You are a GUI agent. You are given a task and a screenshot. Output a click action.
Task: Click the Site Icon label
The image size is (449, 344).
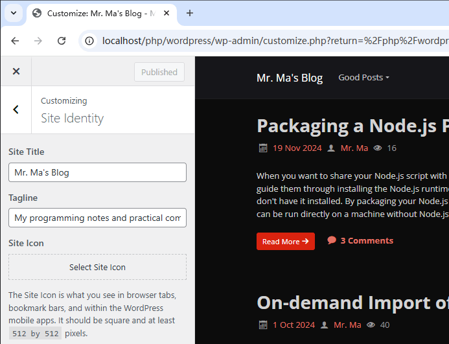point(26,243)
